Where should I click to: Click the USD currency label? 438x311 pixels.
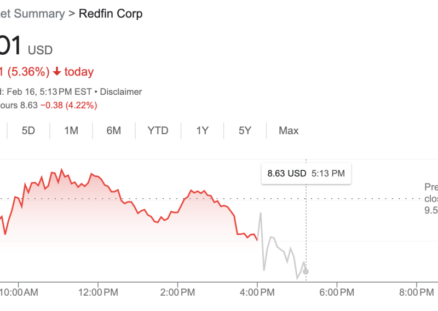[x=40, y=50]
